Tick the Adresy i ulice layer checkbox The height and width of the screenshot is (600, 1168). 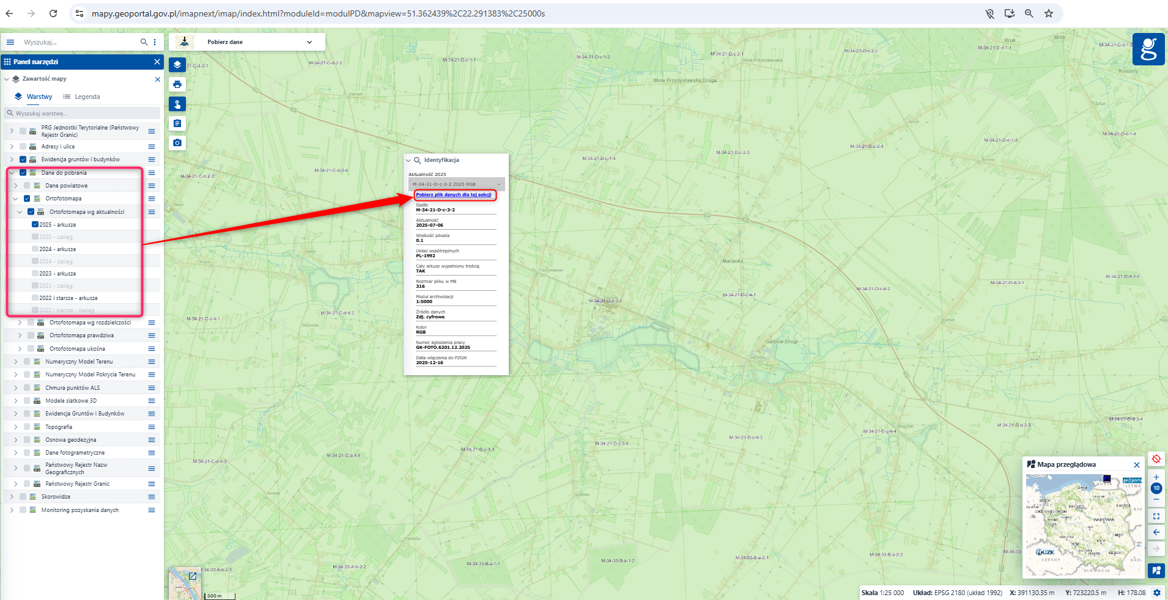point(23,147)
